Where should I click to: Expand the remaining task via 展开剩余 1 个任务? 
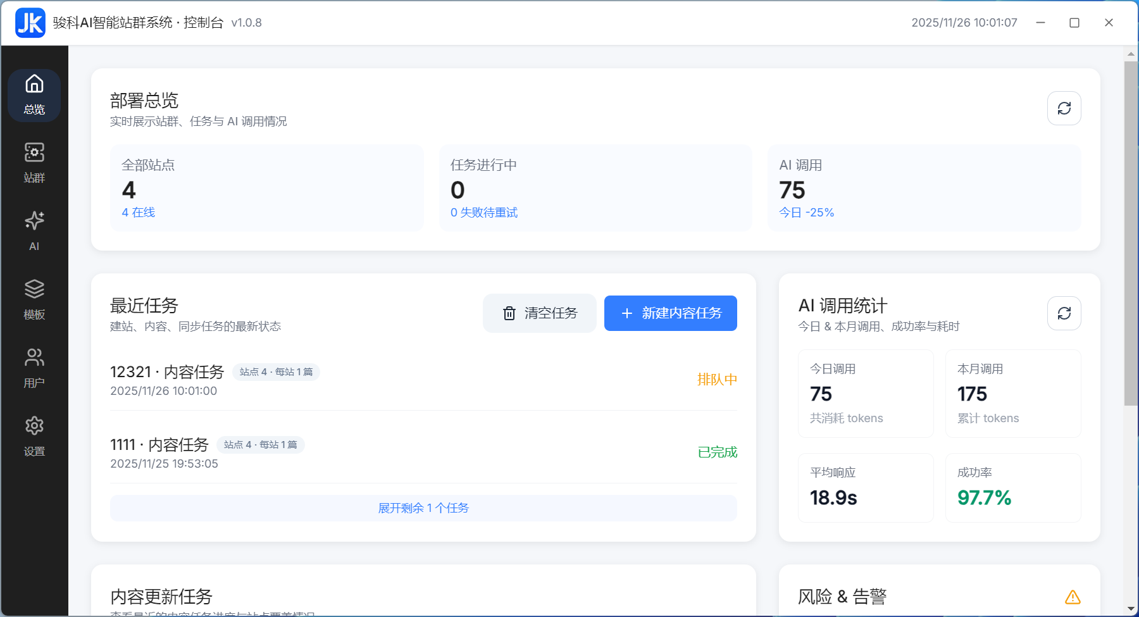pos(423,508)
